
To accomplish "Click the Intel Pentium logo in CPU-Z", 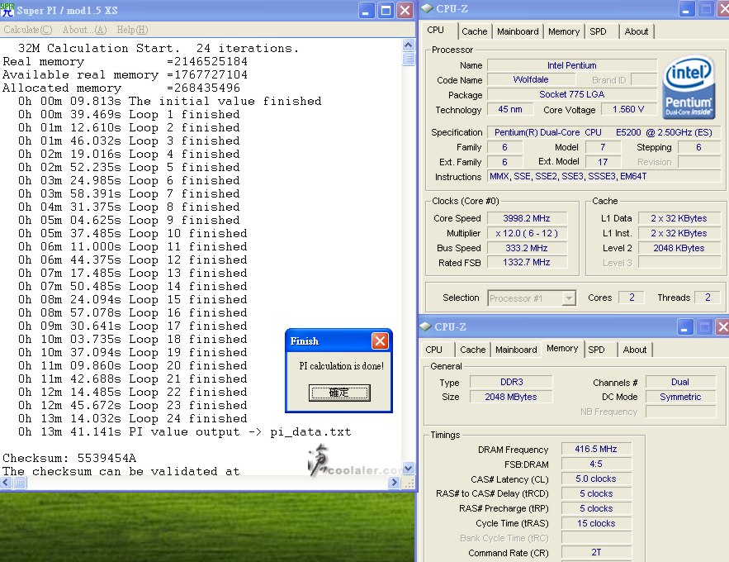I will pyautogui.click(x=689, y=88).
